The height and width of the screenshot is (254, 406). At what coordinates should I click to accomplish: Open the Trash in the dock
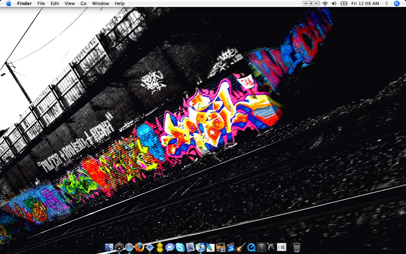[x=297, y=247]
